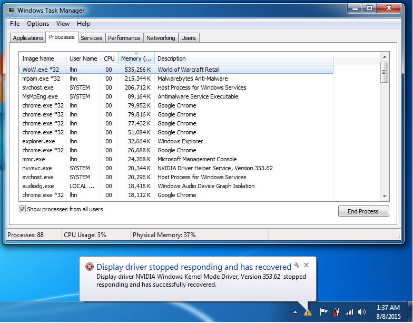The width and height of the screenshot is (413, 323).
Task: Select the Processes tab
Action: point(62,37)
